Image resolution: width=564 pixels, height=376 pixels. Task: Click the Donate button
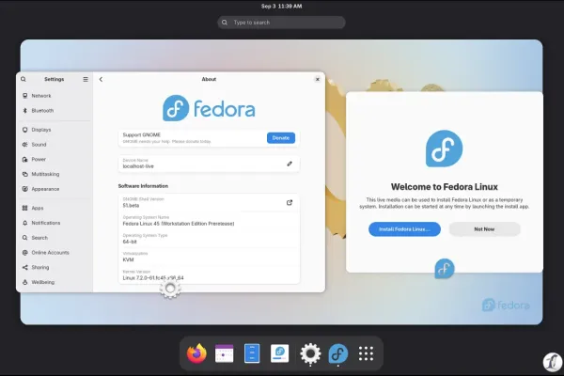(281, 138)
